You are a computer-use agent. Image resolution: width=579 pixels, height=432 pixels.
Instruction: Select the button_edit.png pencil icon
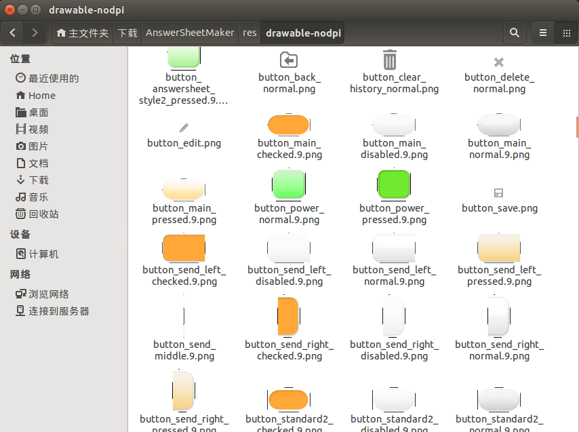184,127
